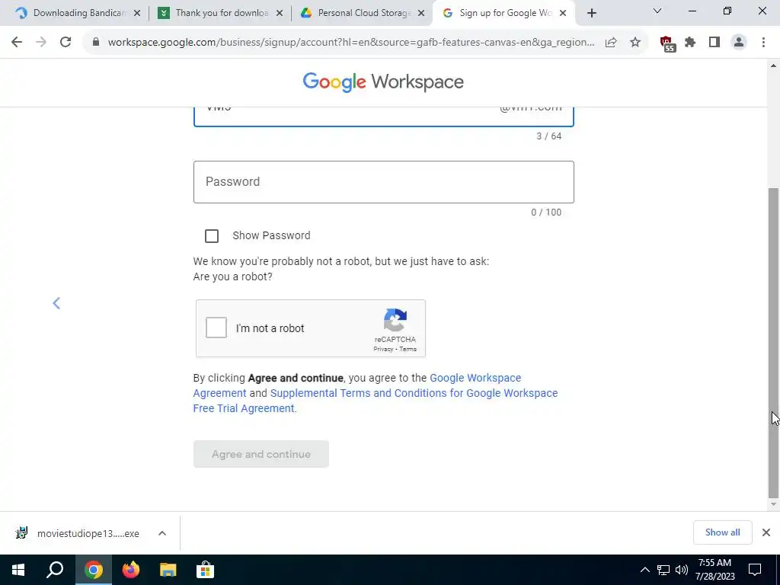This screenshot has height=585, width=780.
Task: Click the scrollbar down arrow
Action: point(774,504)
